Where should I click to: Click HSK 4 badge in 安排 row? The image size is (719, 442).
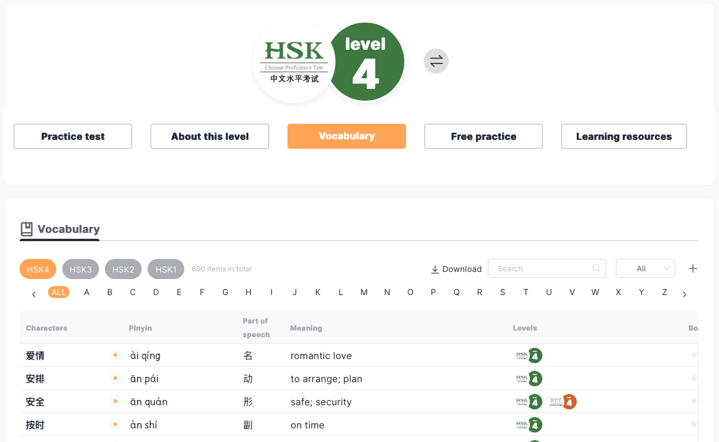click(x=529, y=379)
